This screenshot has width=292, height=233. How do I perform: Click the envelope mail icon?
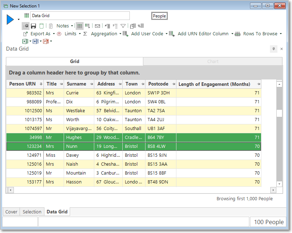[x=97, y=26]
